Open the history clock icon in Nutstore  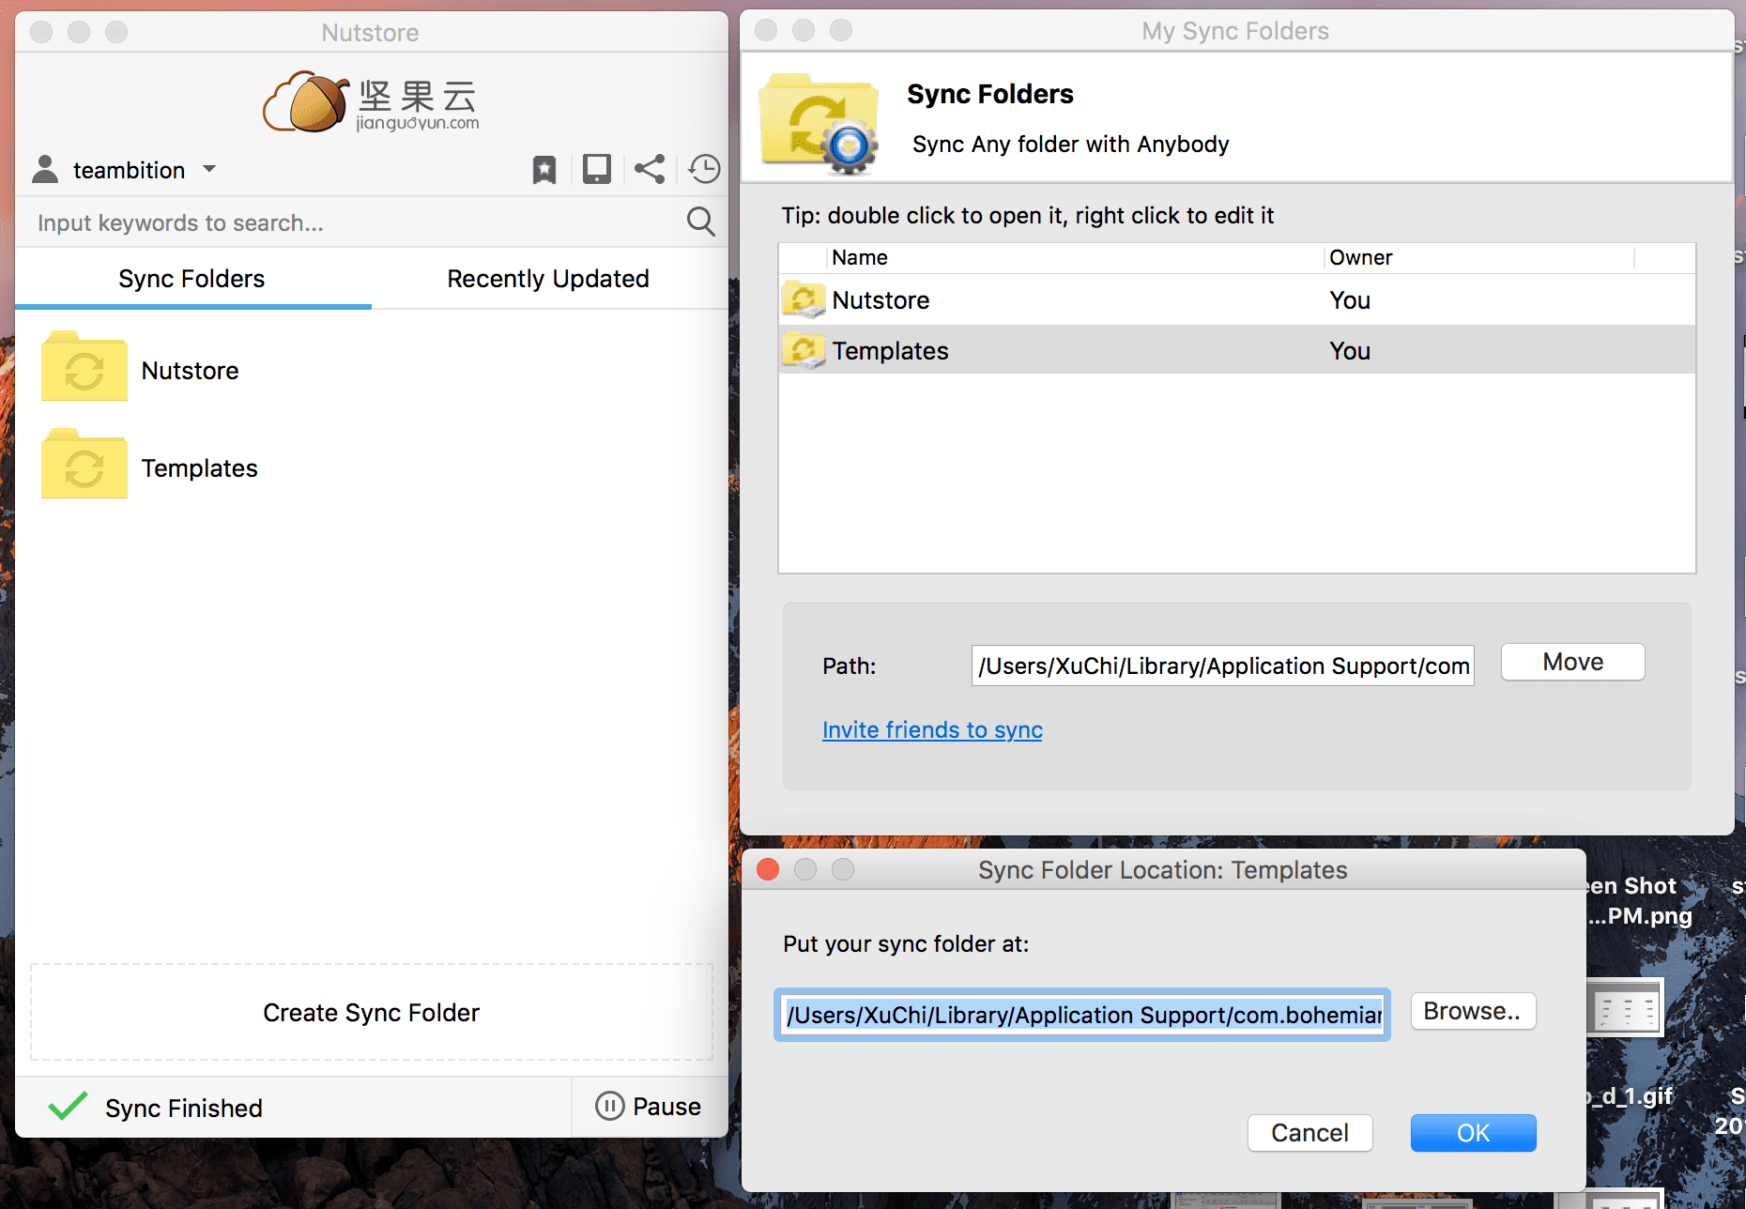704,169
